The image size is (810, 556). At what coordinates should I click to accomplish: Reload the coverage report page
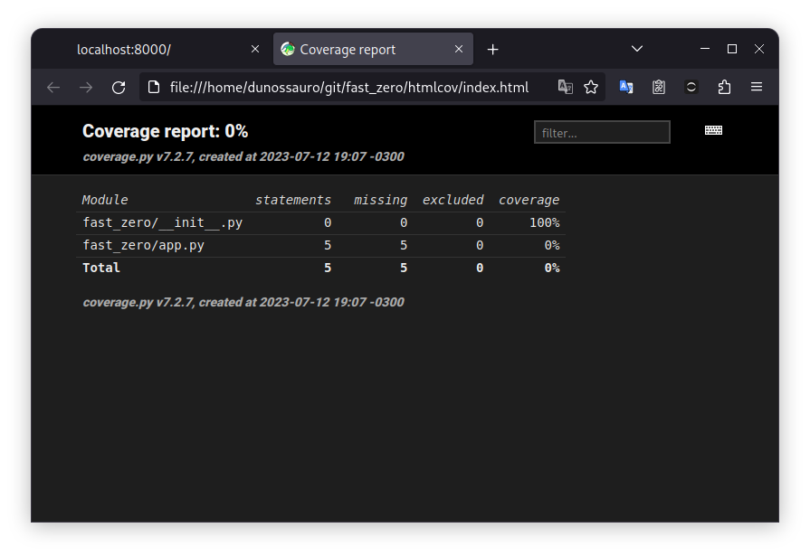click(x=119, y=88)
